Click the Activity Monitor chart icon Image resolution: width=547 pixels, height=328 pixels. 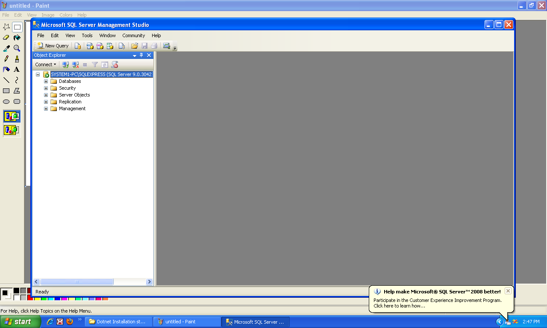click(166, 46)
